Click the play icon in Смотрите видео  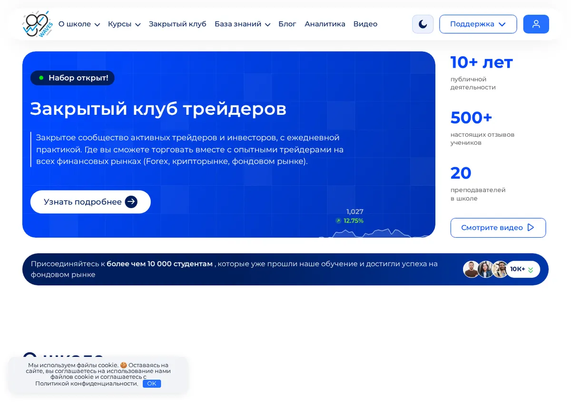click(531, 228)
